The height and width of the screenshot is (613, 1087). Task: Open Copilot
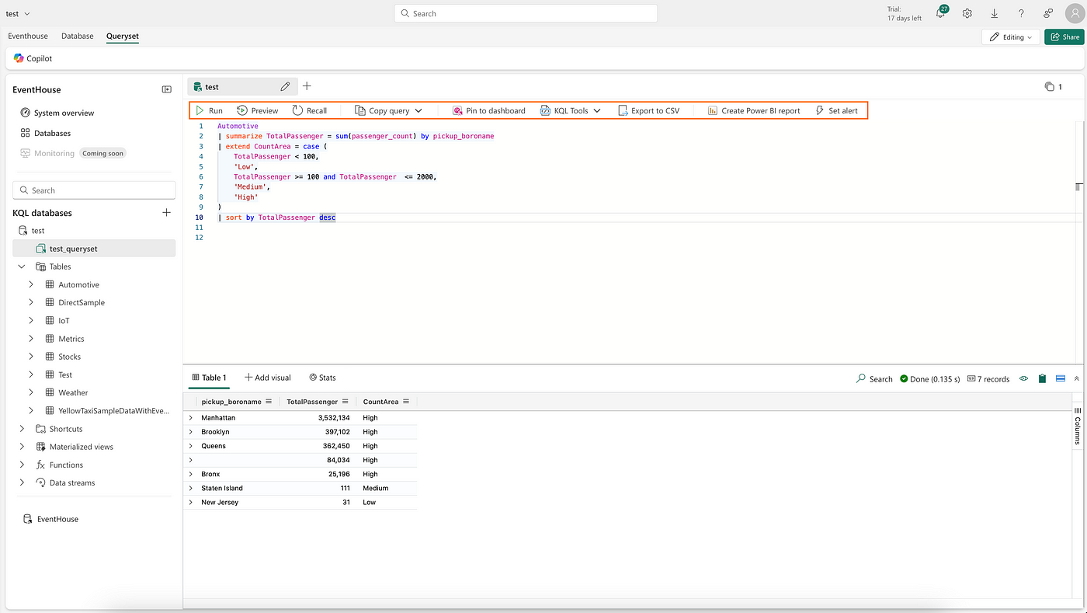tap(33, 58)
